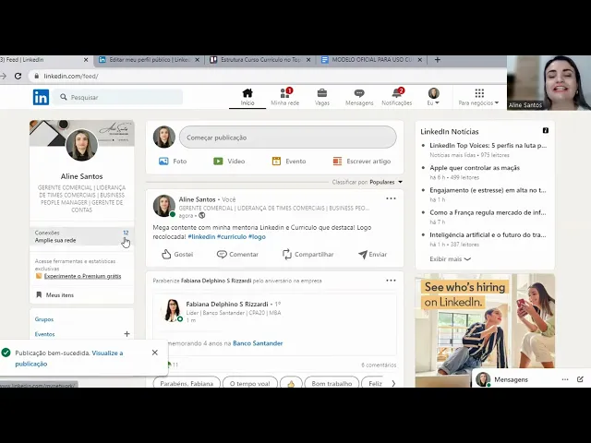Open LinkedIn Notícias info icon
Screen dimensions: 591x443
pos(546,130)
